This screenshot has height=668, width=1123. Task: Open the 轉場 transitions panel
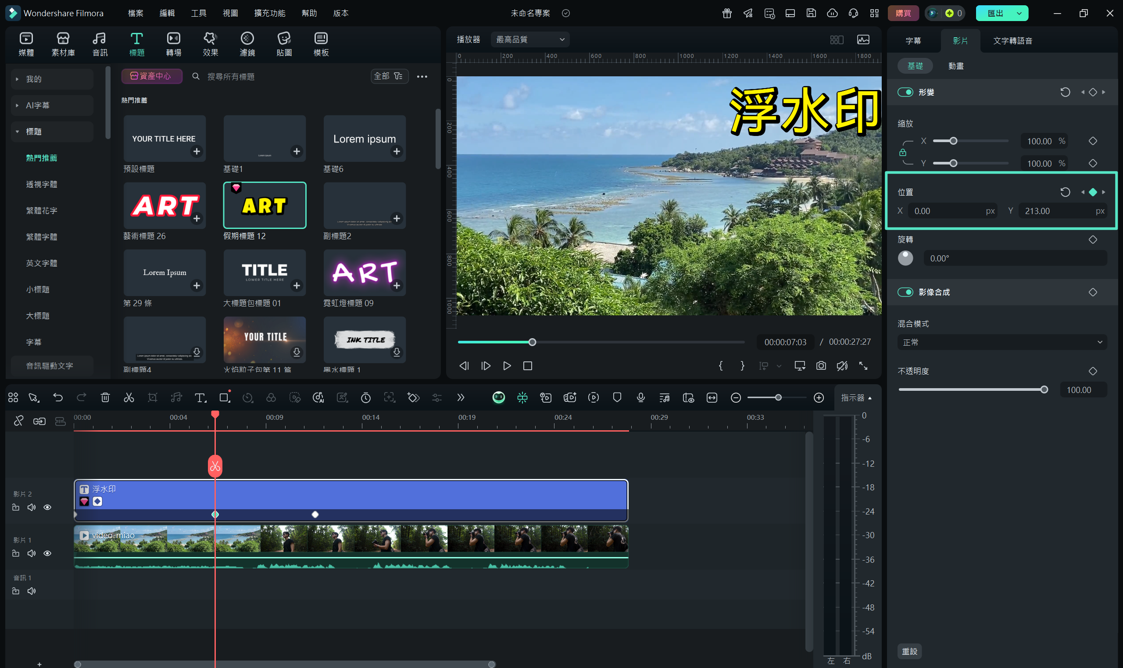(173, 43)
